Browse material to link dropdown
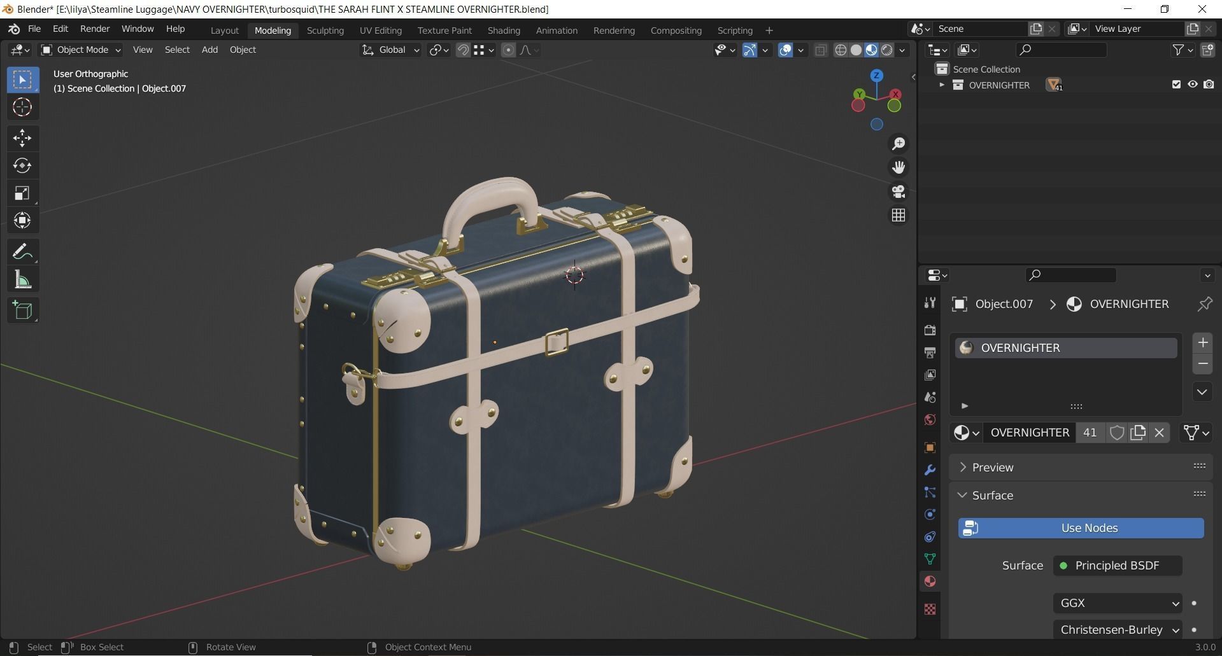 pos(966,433)
